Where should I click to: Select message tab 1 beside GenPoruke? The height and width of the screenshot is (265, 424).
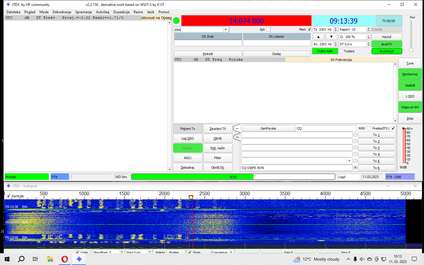coord(237,128)
